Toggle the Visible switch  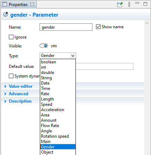[44, 46]
